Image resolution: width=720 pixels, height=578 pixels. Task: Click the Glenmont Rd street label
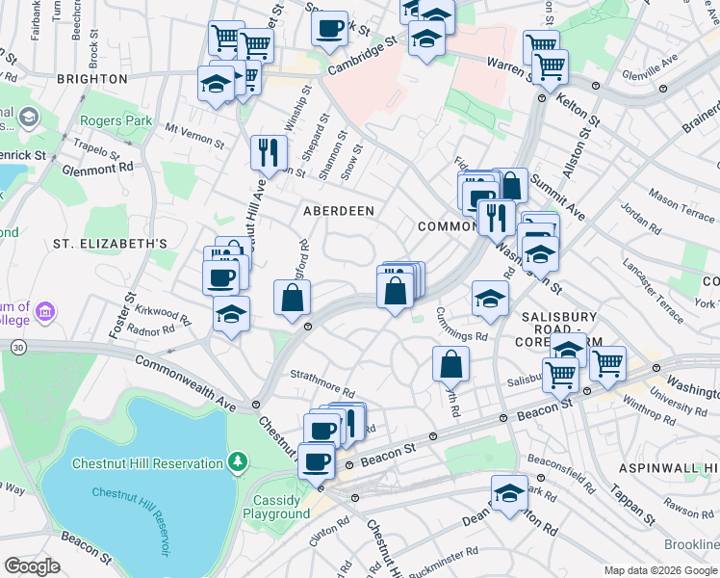point(97,170)
